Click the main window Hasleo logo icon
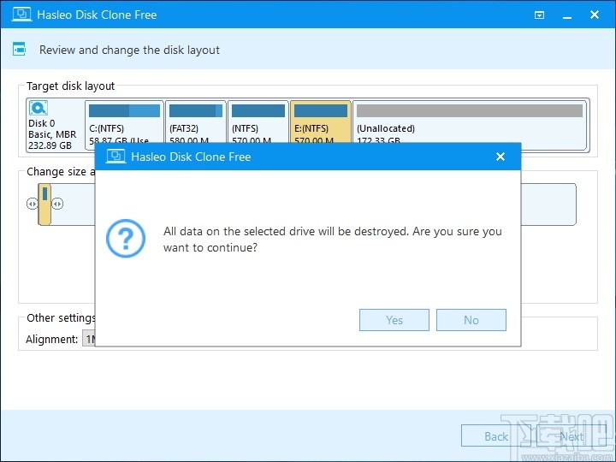 pos(21,15)
